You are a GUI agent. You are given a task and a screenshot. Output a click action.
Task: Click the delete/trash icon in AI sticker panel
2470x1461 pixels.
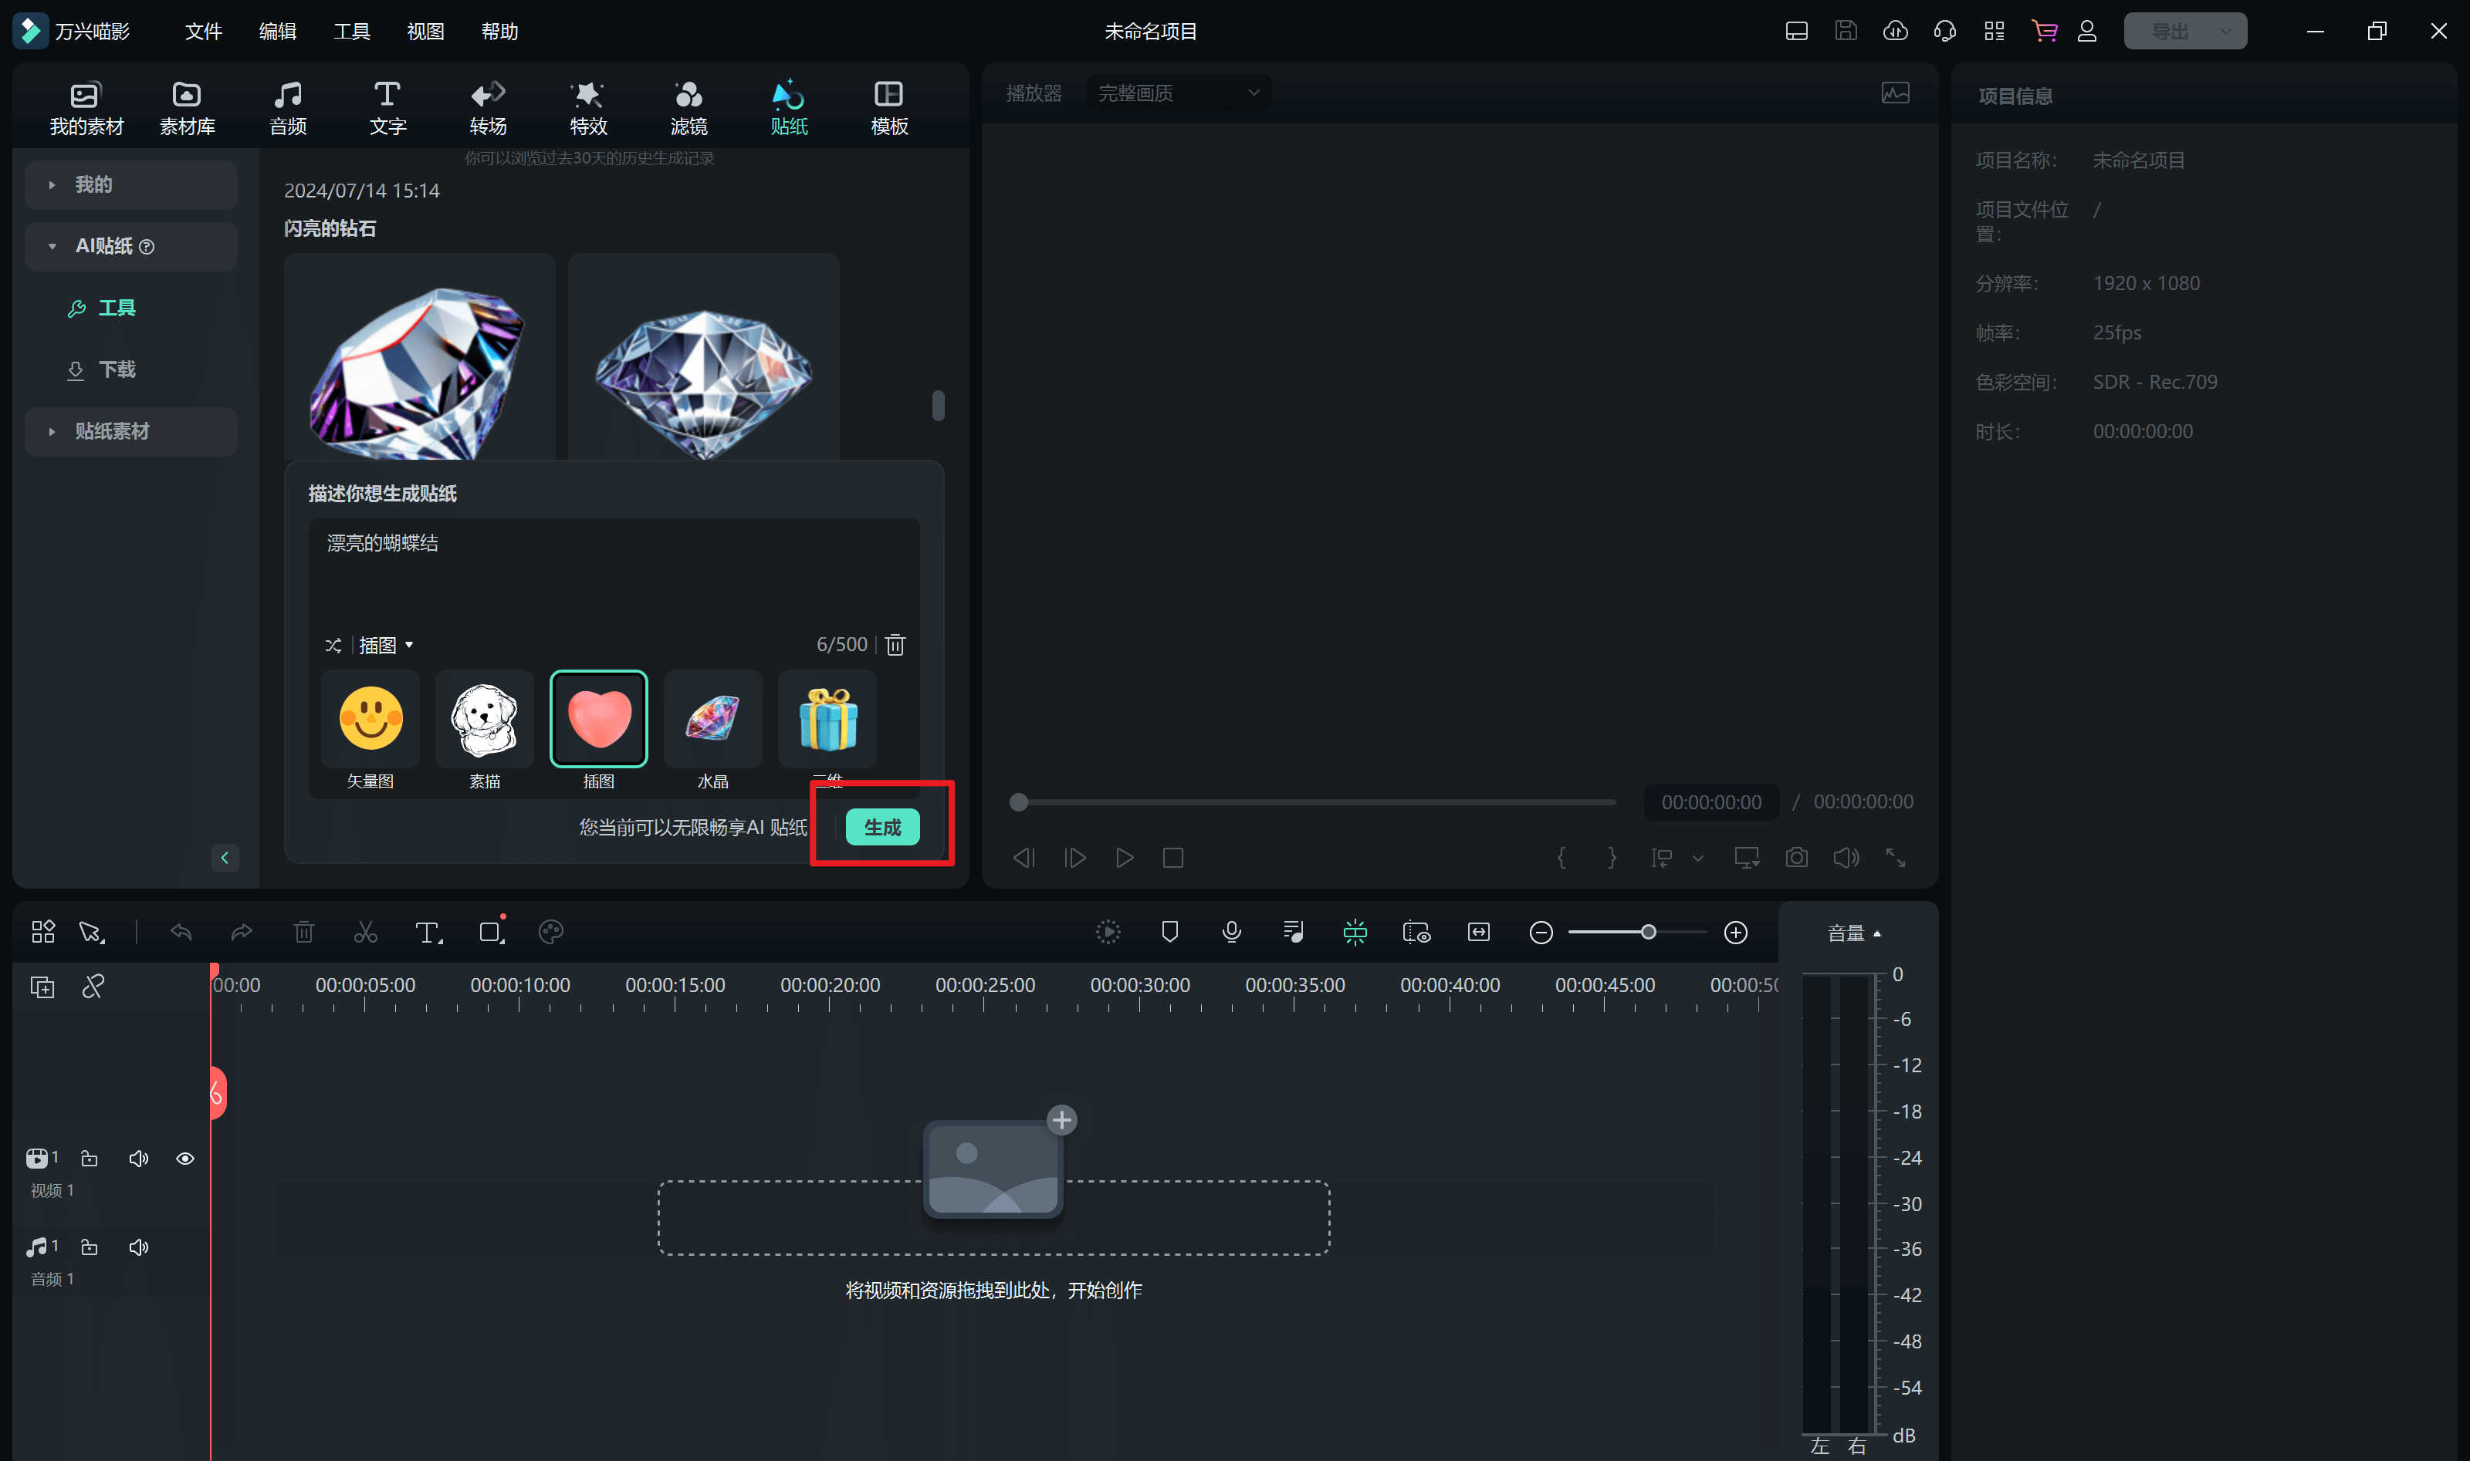896,643
